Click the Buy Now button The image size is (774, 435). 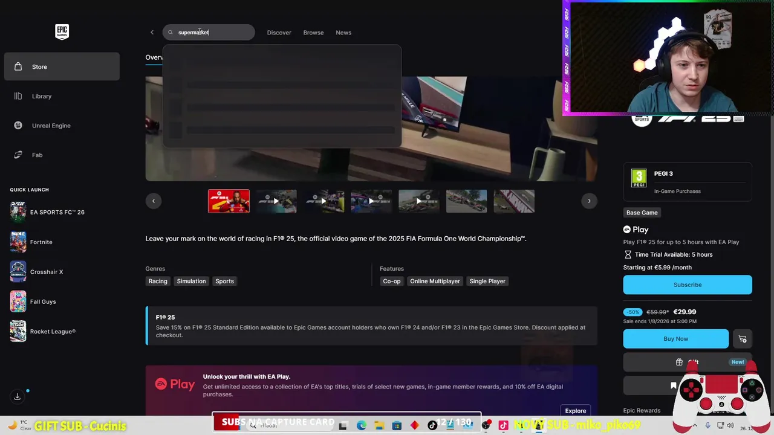tap(676, 339)
